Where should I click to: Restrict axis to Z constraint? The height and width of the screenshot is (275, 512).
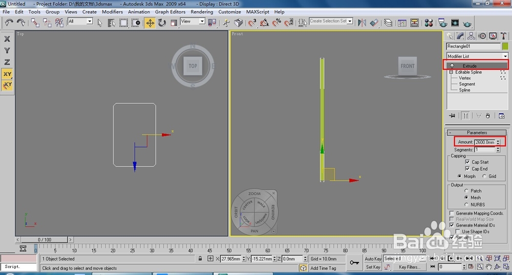[7, 62]
